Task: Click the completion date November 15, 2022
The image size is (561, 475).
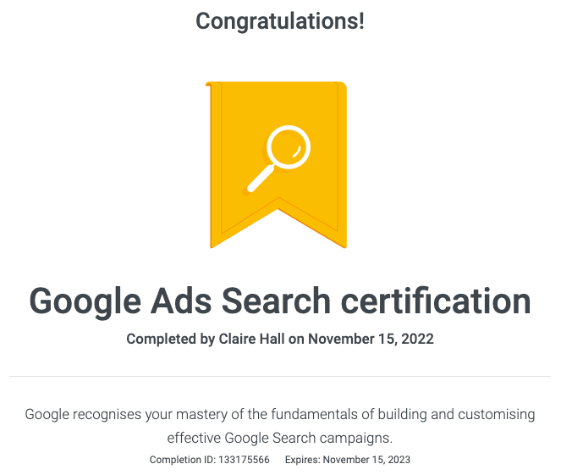Action: click(x=371, y=339)
